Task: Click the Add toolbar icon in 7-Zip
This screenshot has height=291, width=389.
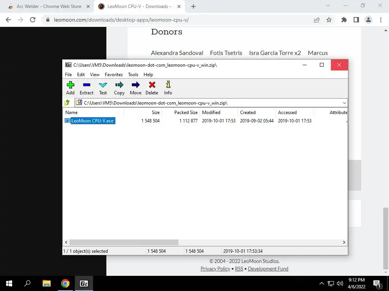Action: [x=70, y=85]
